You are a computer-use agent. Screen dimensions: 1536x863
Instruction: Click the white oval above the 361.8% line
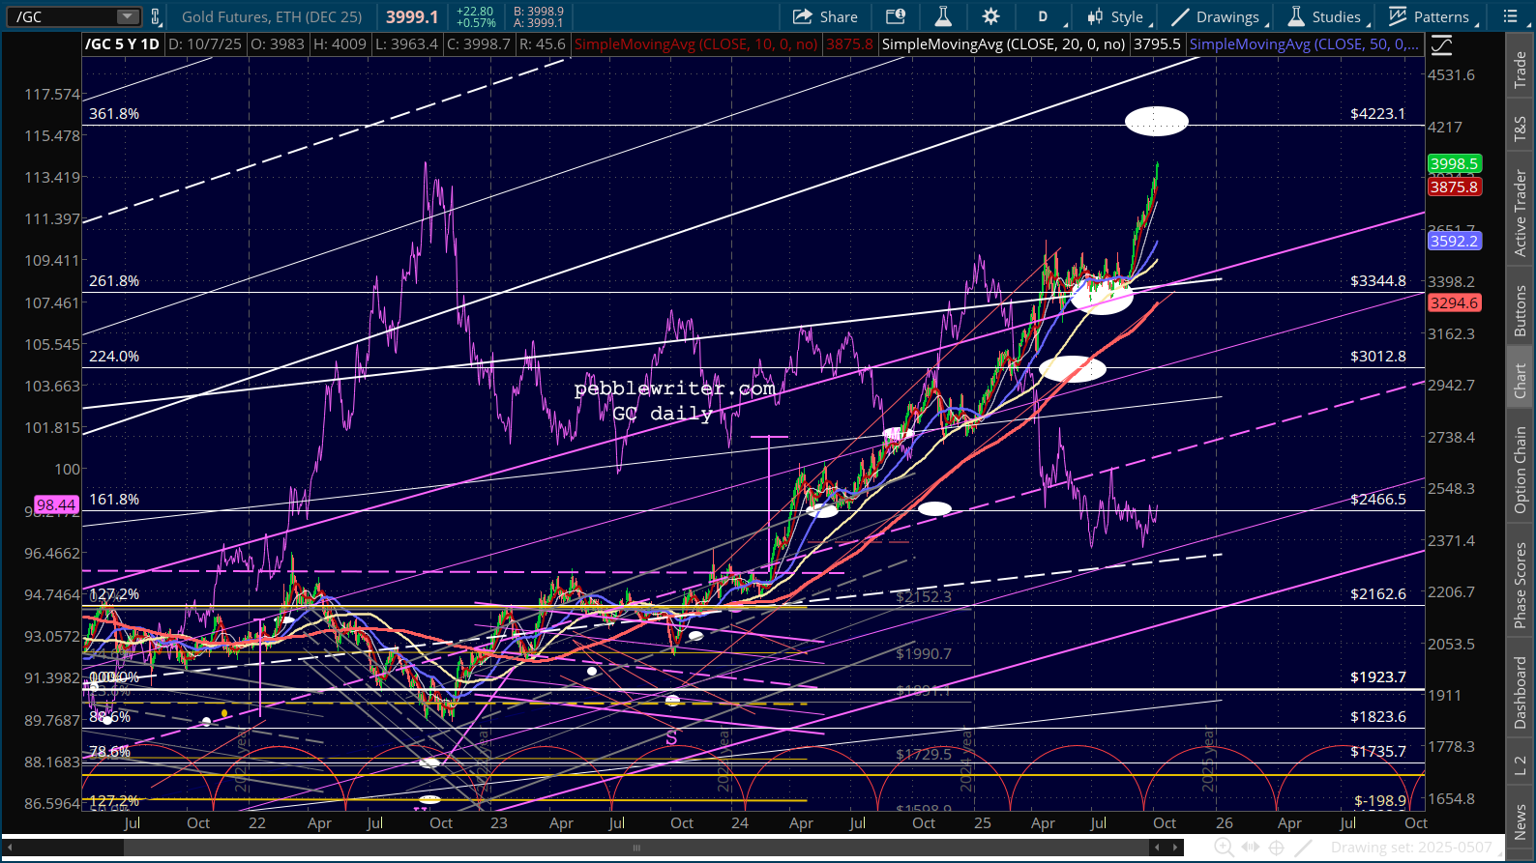point(1157,121)
